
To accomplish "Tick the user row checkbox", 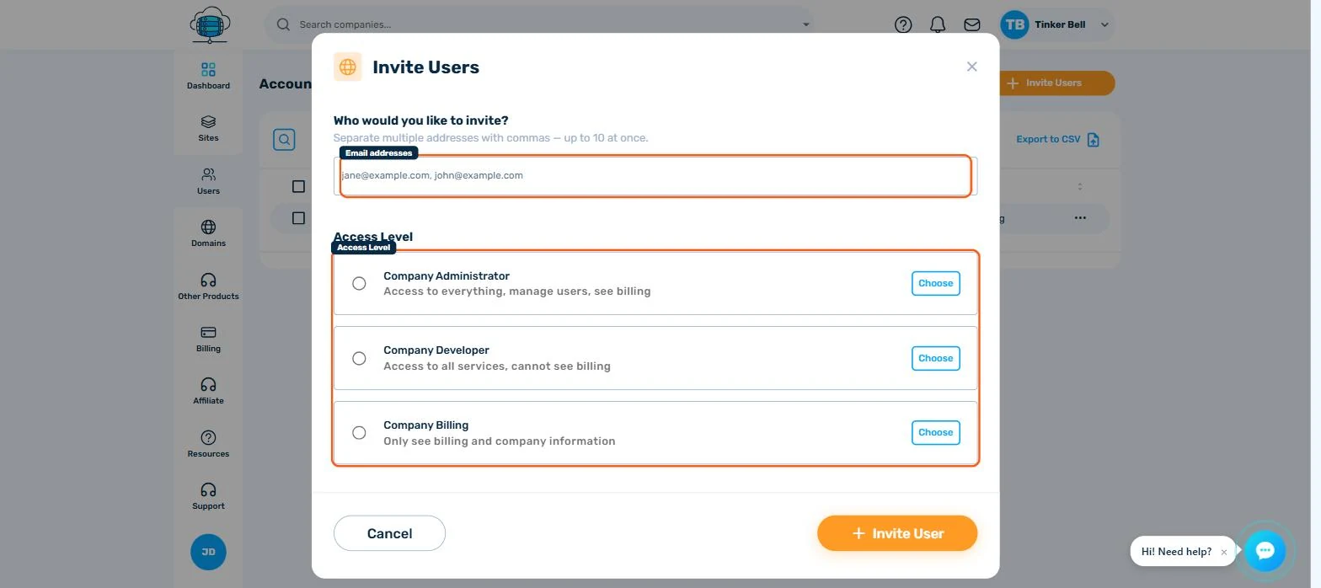I will [298, 218].
